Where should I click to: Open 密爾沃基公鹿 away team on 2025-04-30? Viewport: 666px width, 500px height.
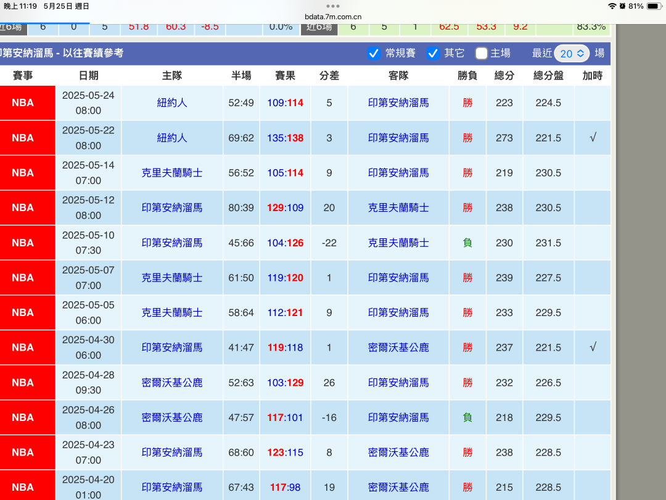pos(398,348)
